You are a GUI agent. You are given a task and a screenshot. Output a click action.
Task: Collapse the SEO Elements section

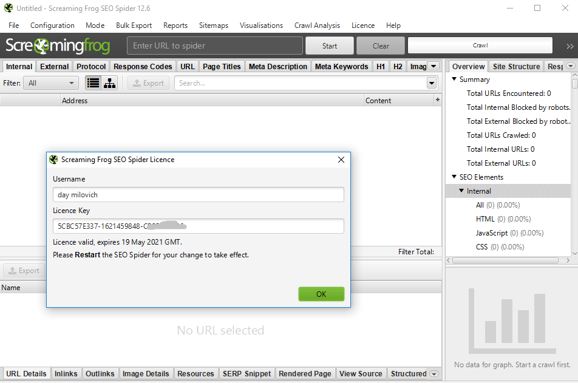point(454,177)
